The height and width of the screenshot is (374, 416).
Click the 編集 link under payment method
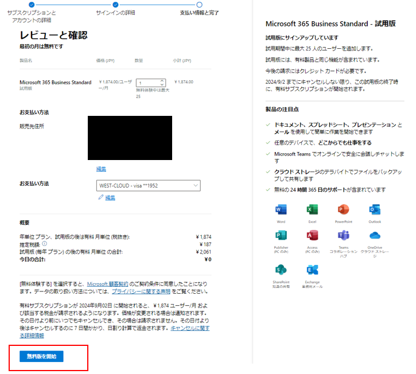tap(110, 197)
